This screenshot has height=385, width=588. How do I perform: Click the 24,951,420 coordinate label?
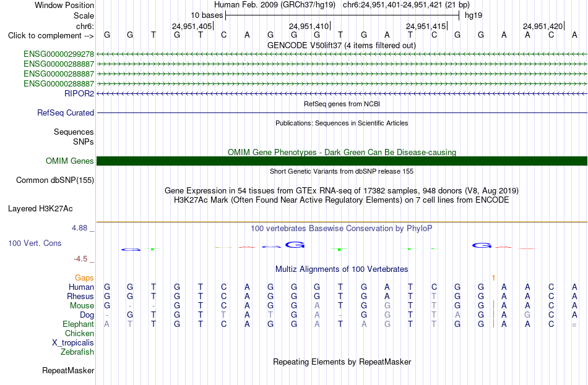543,26
